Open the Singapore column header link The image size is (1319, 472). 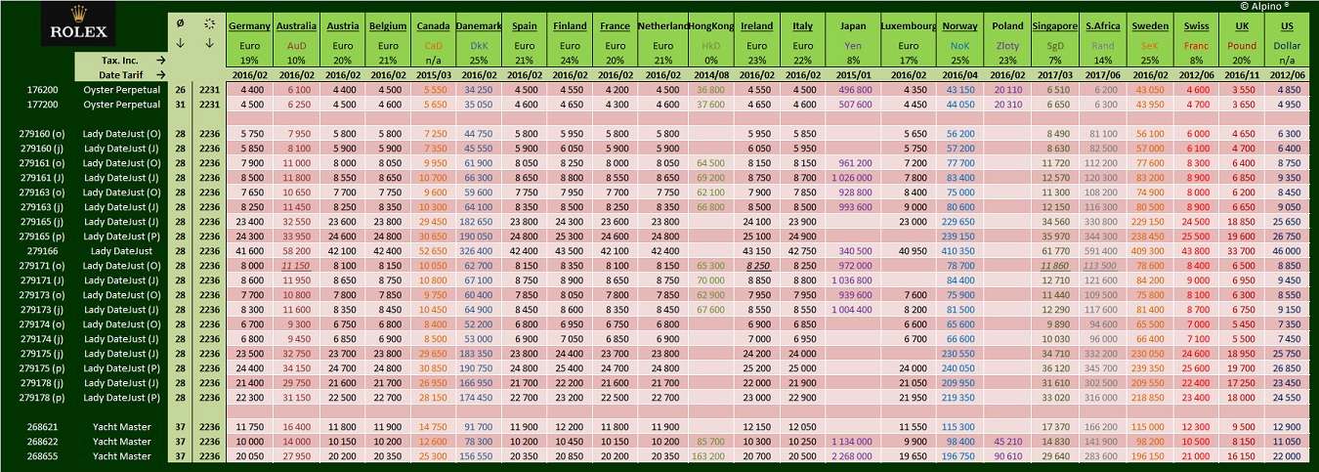pos(1055,26)
